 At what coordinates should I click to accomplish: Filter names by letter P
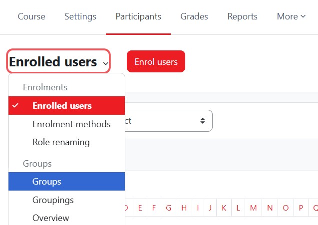301,208
